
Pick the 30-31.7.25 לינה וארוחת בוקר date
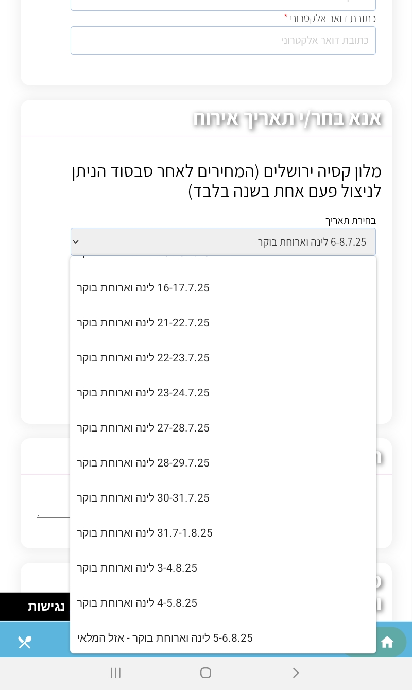pyautogui.click(x=223, y=497)
